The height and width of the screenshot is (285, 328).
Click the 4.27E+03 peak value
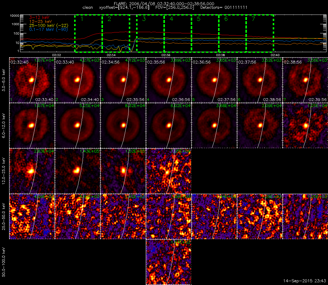click(90, 60)
